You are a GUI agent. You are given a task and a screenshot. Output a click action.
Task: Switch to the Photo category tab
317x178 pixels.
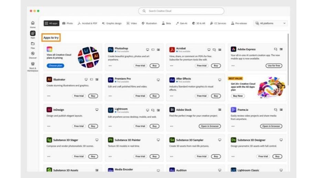point(67,23)
